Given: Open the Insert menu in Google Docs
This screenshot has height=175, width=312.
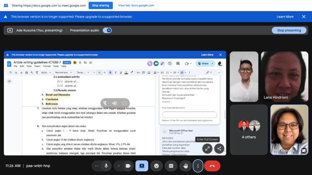Looking at the screenshot, I should pos(37,66).
